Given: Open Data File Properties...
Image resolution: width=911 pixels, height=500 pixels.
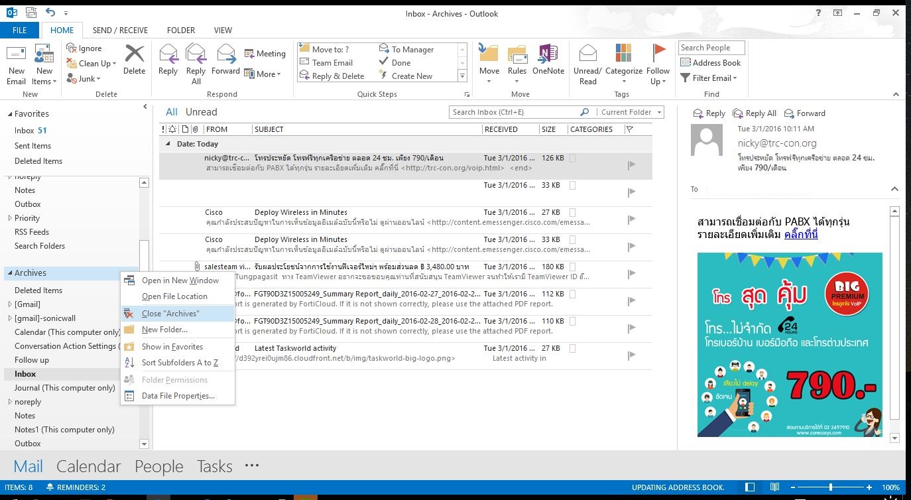Looking at the screenshot, I should coord(178,395).
